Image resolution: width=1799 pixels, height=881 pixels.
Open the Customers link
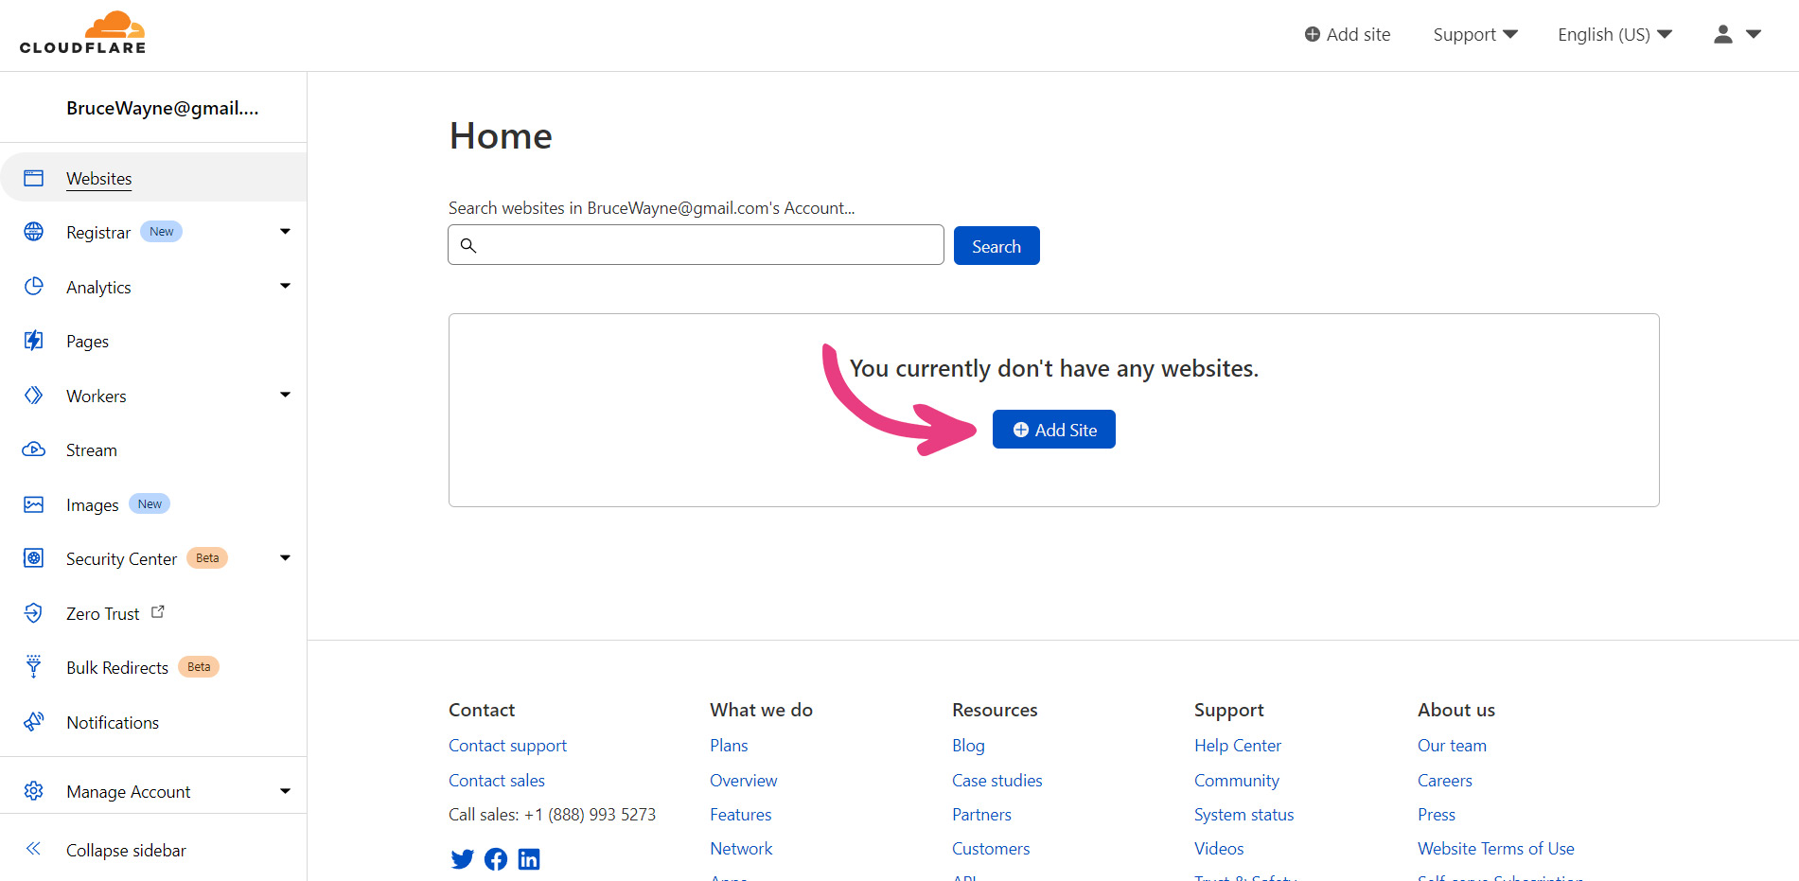click(991, 849)
